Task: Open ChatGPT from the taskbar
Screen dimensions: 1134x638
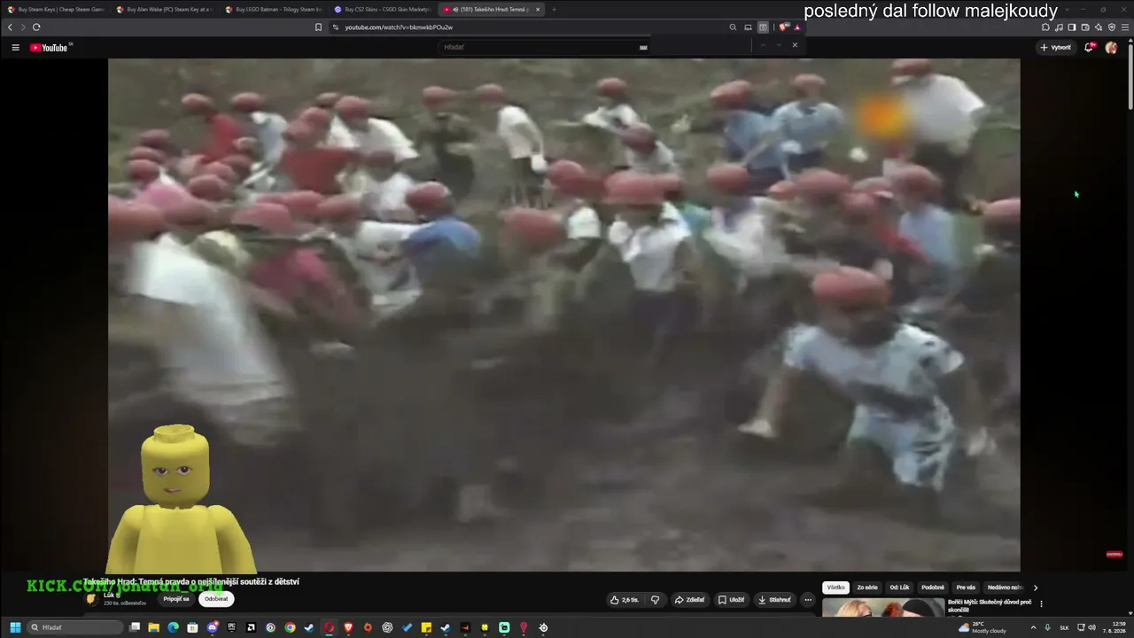Action: coord(387,627)
